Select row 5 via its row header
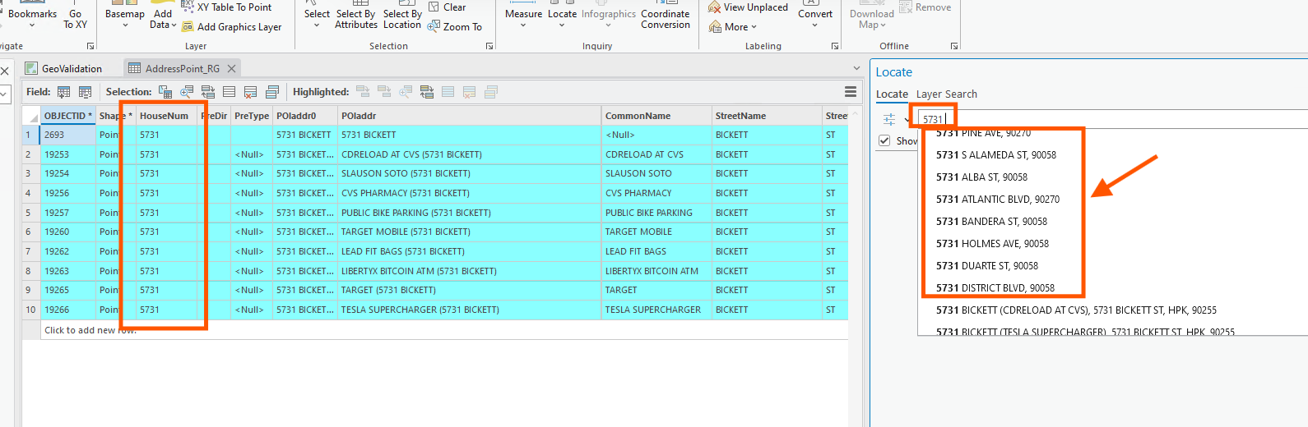 coord(30,213)
